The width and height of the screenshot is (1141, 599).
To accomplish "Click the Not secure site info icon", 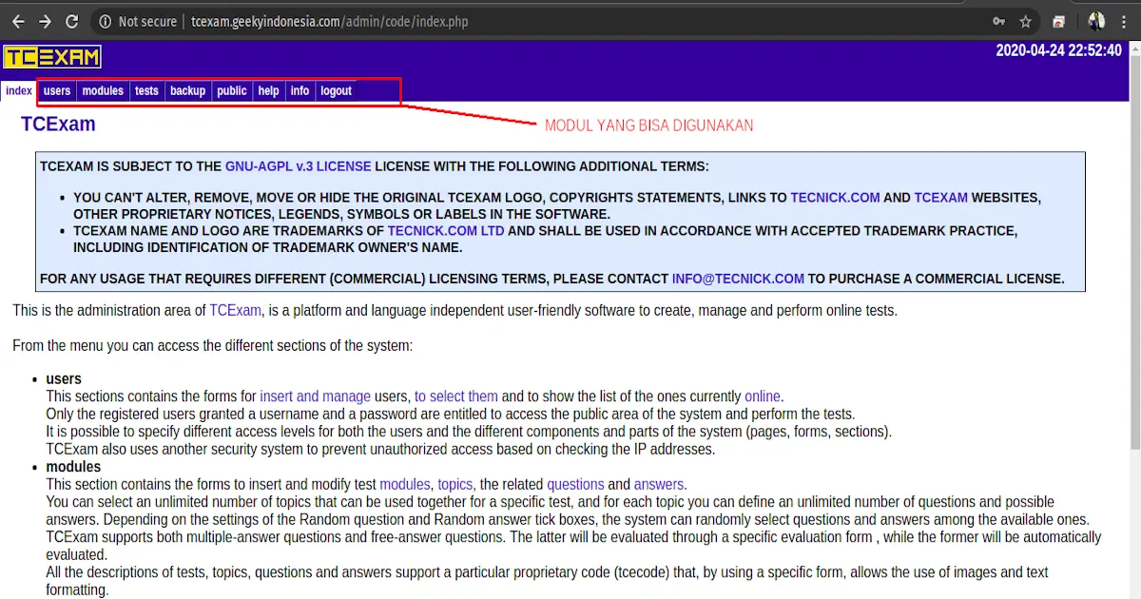I will (x=105, y=21).
